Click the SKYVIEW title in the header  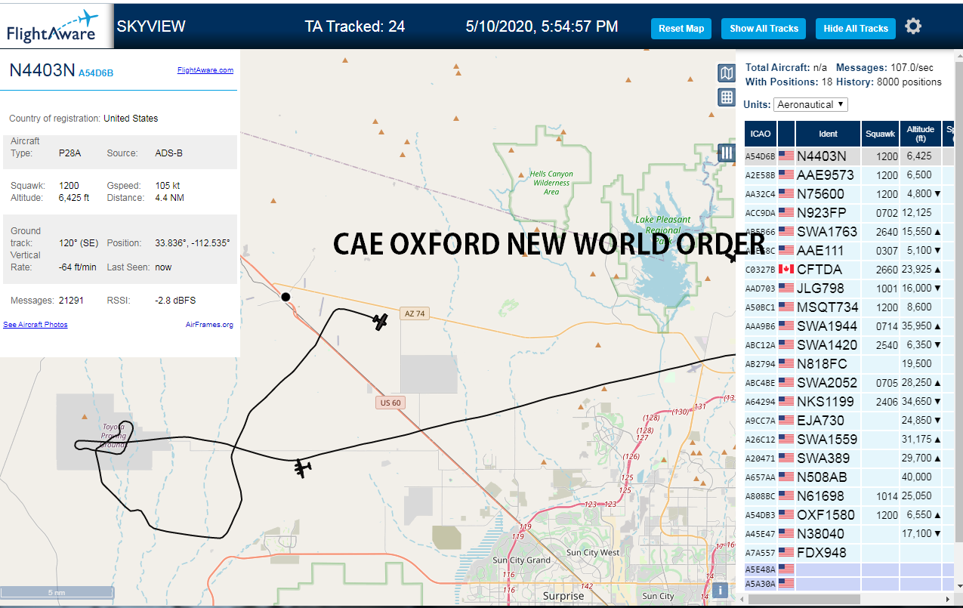[151, 26]
